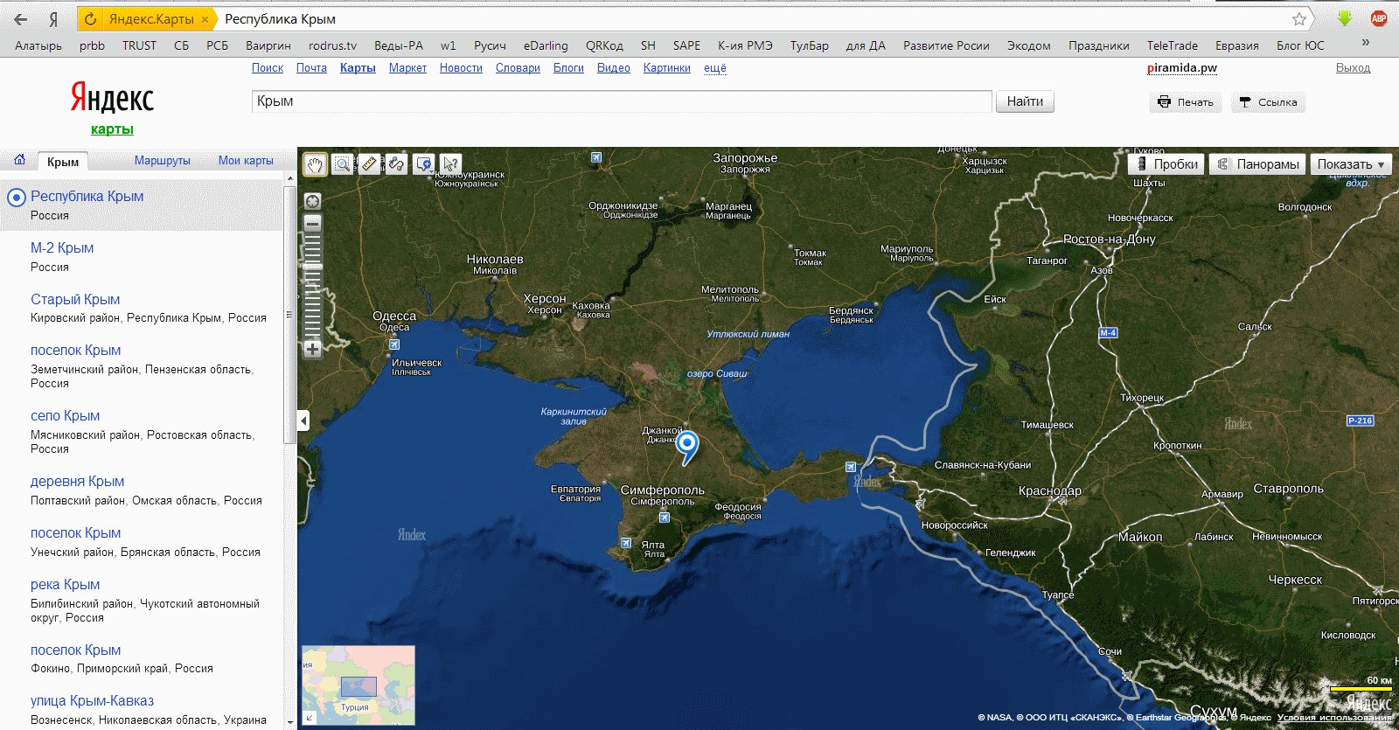Image resolution: width=1399 pixels, height=730 pixels.
Task: Open the Маркет service link
Action: [x=407, y=68]
